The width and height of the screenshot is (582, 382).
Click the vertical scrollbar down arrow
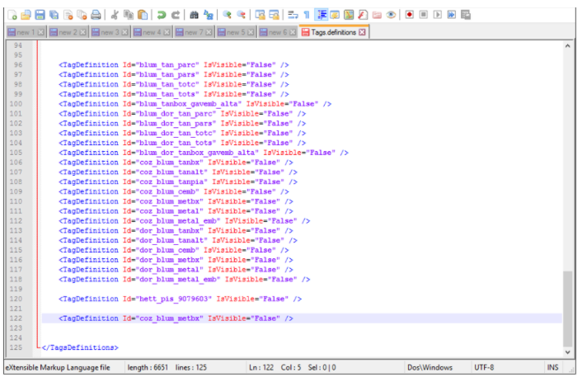(566, 352)
